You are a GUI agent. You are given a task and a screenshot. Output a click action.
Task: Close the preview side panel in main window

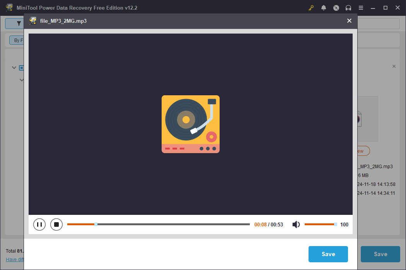[x=394, y=66]
